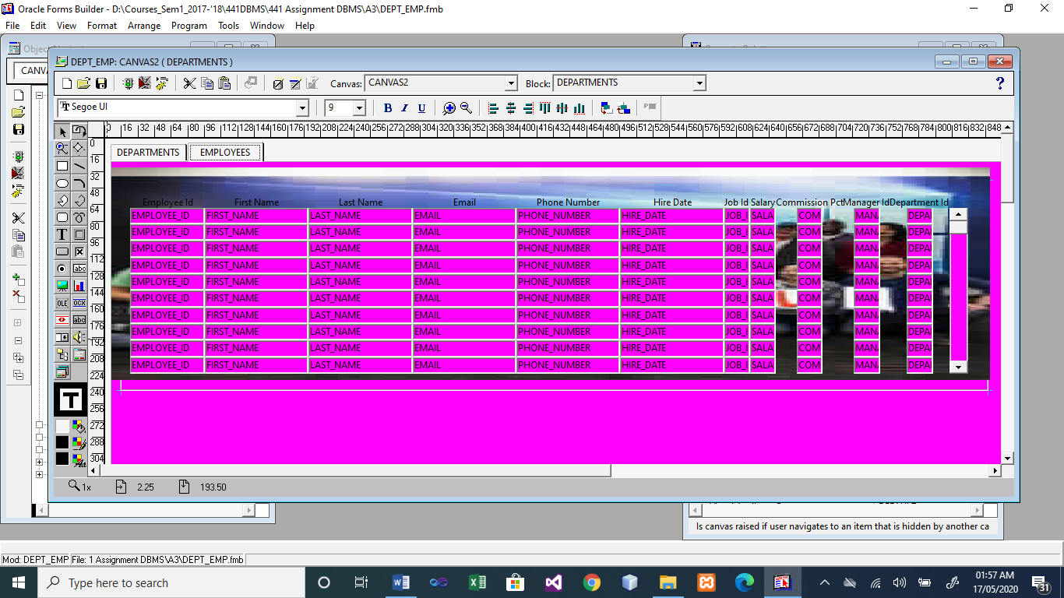Open the Line Color palette
Image resolution: width=1064 pixels, height=598 pixels.
tap(79, 443)
